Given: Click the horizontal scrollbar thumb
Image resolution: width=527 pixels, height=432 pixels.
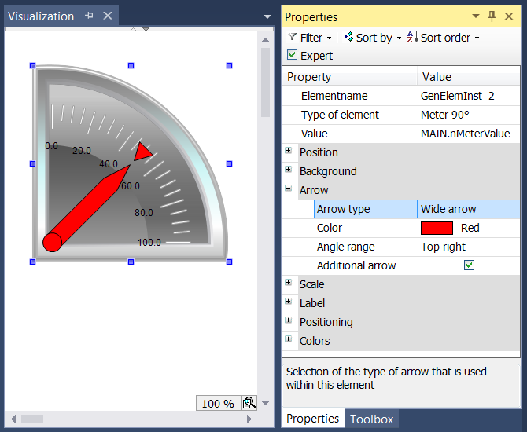Looking at the screenshot, I should click(32, 419).
